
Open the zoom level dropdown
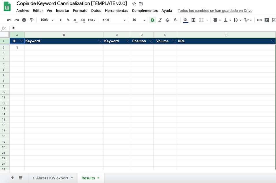pos(47,20)
